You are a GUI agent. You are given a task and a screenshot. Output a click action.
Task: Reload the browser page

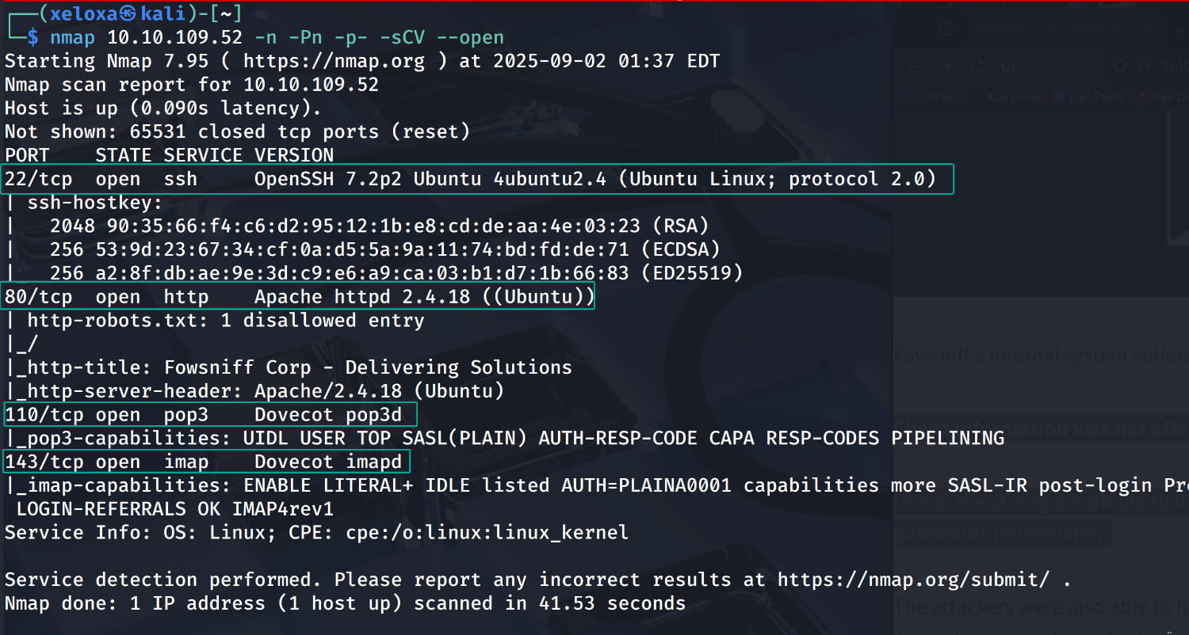pos(977,67)
